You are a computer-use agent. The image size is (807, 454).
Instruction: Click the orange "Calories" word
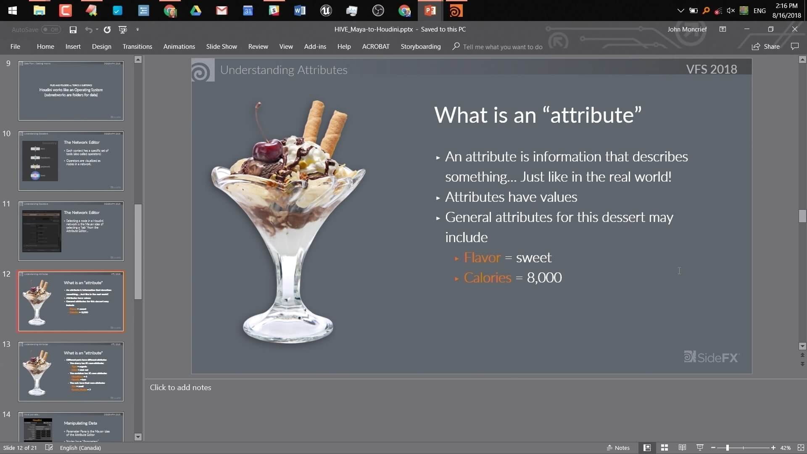tap(488, 277)
